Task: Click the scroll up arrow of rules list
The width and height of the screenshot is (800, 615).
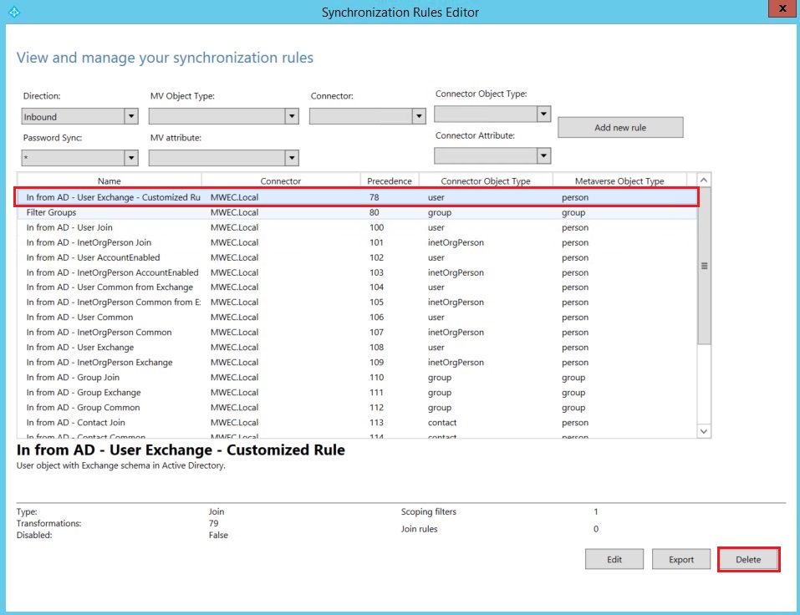Action: click(703, 180)
